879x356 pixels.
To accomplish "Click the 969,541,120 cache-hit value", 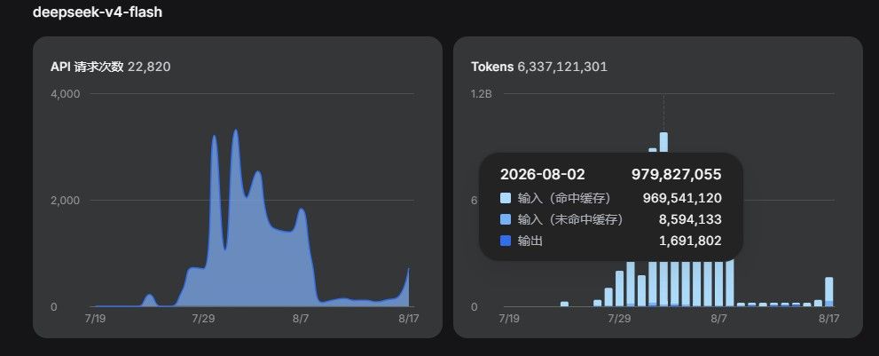I will pos(682,198).
